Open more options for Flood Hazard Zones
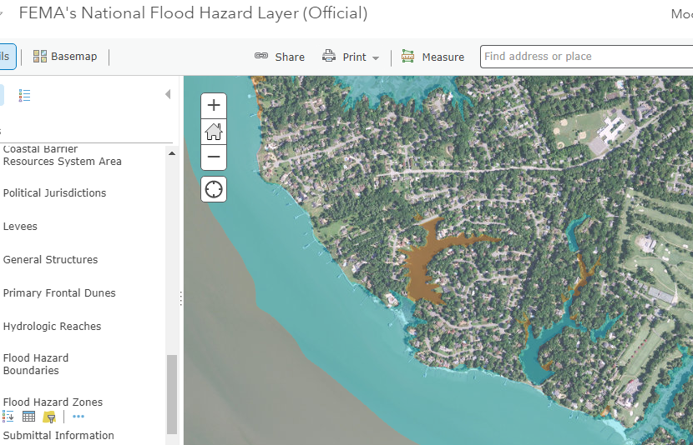Screen dimensions: 693x445 click(78, 417)
